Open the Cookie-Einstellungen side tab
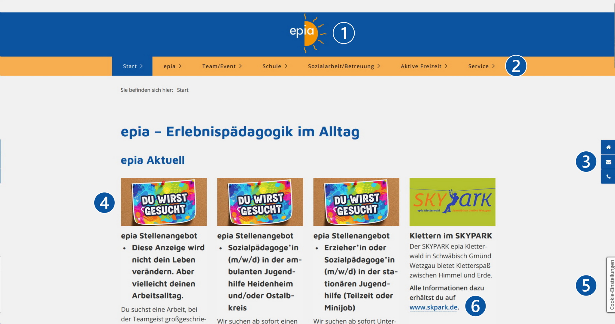Image resolution: width=615 pixels, height=324 pixels. coord(611,285)
